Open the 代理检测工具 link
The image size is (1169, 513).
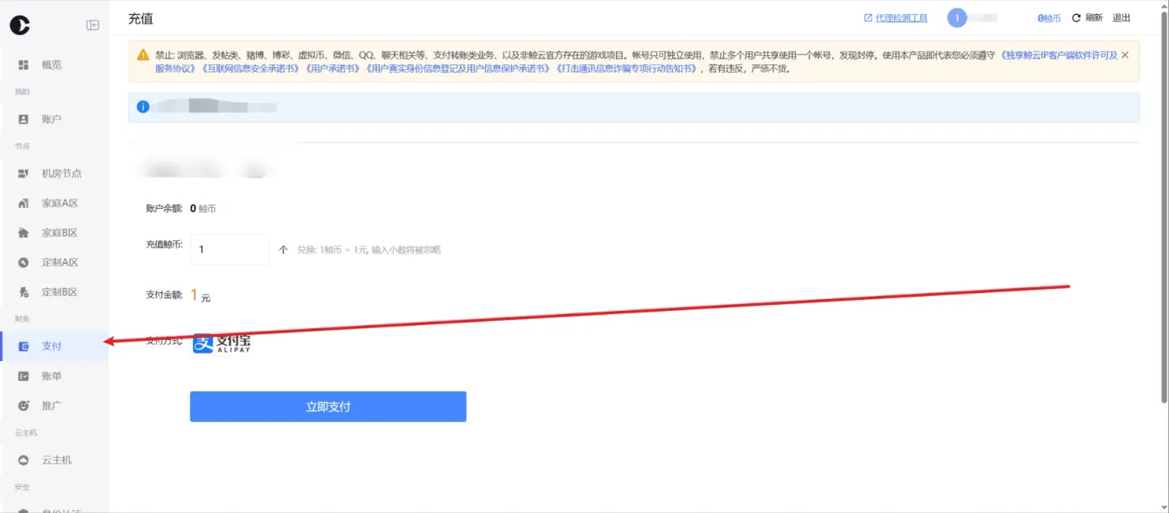pos(901,18)
